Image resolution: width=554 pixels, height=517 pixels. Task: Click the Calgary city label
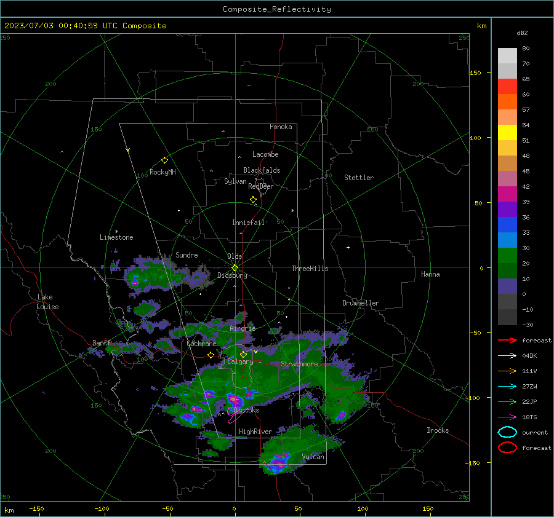pyautogui.click(x=240, y=361)
